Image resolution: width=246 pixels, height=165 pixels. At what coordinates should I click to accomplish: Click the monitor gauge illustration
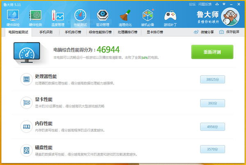click(27, 53)
